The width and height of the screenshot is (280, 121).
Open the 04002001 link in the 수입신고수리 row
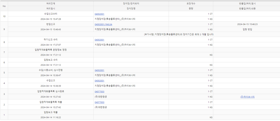(x=99, y=14)
